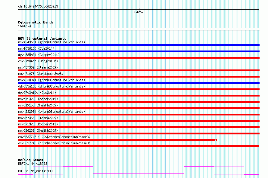Open RBFOX1|NM_018723 gene label
Image resolution: width=268 pixels, height=178 pixels.
point(33,164)
